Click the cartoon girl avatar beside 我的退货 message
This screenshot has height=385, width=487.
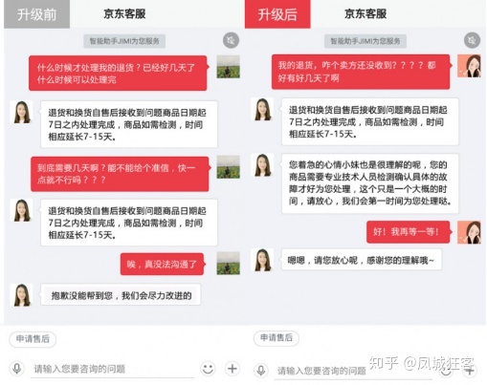point(469,66)
